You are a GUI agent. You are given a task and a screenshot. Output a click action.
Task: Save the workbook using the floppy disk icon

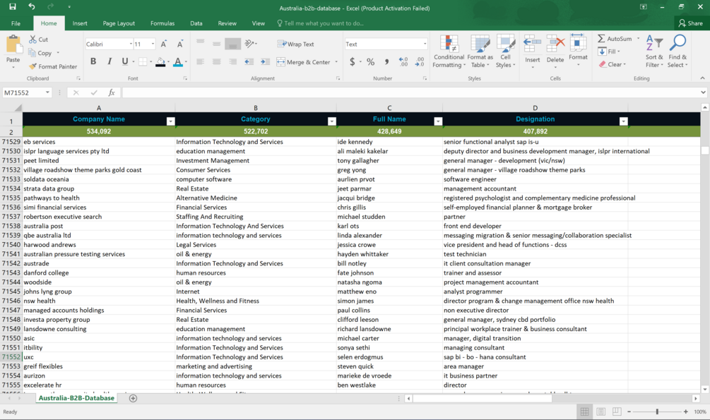coord(12,7)
